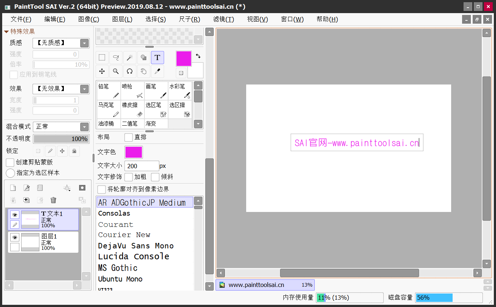Select Courier New font
496x307 pixels.
124,235
